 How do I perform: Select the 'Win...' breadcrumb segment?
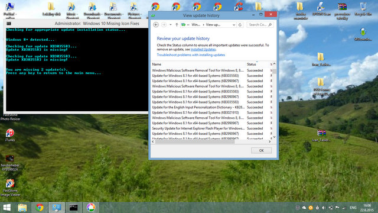click(195, 25)
